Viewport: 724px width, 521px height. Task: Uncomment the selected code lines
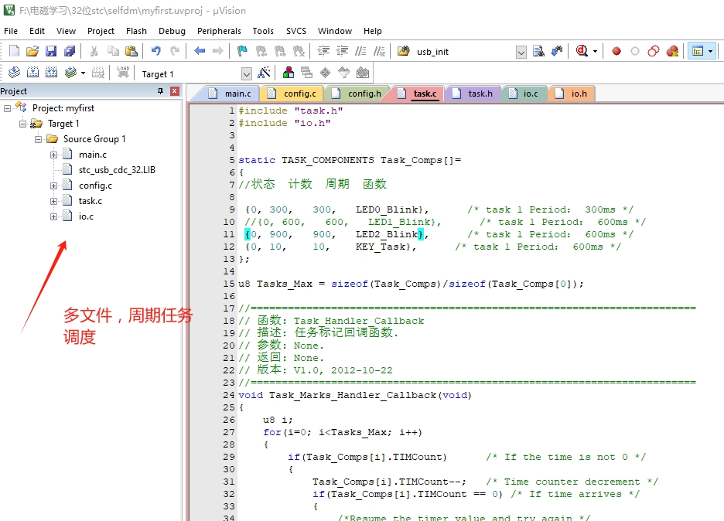click(379, 51)
